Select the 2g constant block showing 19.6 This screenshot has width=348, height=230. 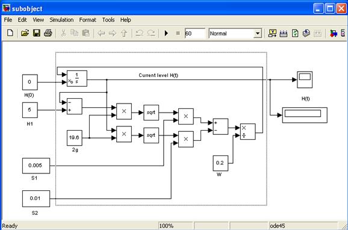pyautogui.click(x=75, y=138)
